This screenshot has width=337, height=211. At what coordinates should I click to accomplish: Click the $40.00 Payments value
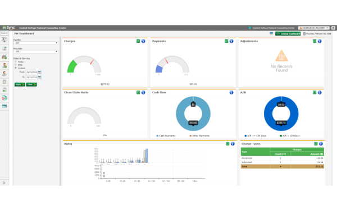click(193, 84)
